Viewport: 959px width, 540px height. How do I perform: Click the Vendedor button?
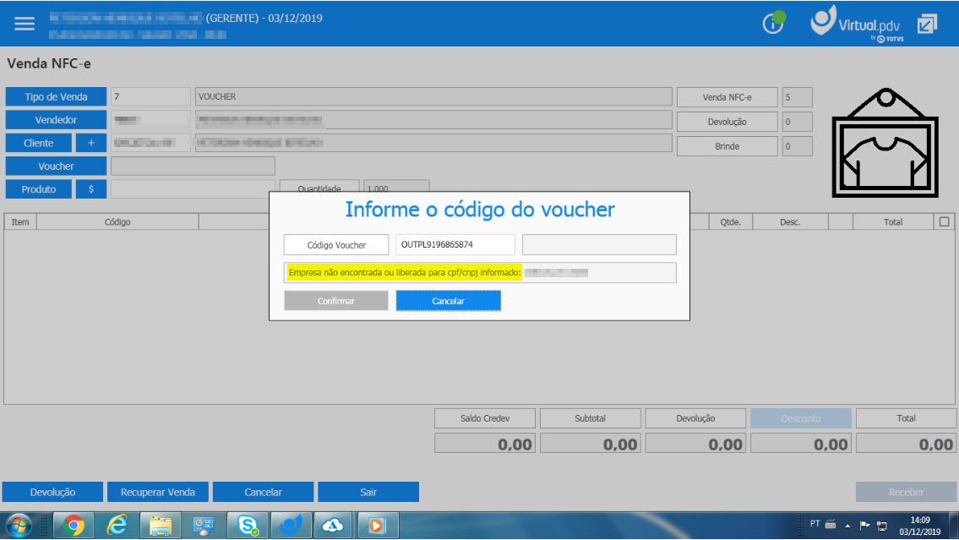57,120
